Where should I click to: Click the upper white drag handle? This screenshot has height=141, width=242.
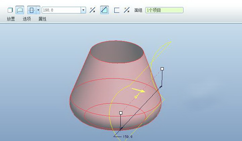click(x=162, y=69)
